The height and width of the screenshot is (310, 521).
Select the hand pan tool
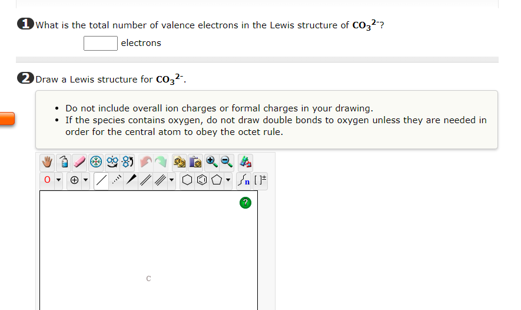pyautogui.click(x=47, y=162)
